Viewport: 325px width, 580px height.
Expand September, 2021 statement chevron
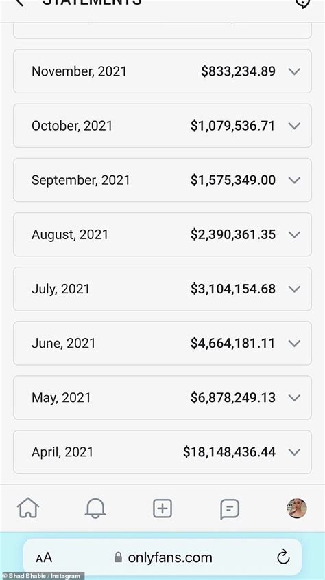coord(294,180)
